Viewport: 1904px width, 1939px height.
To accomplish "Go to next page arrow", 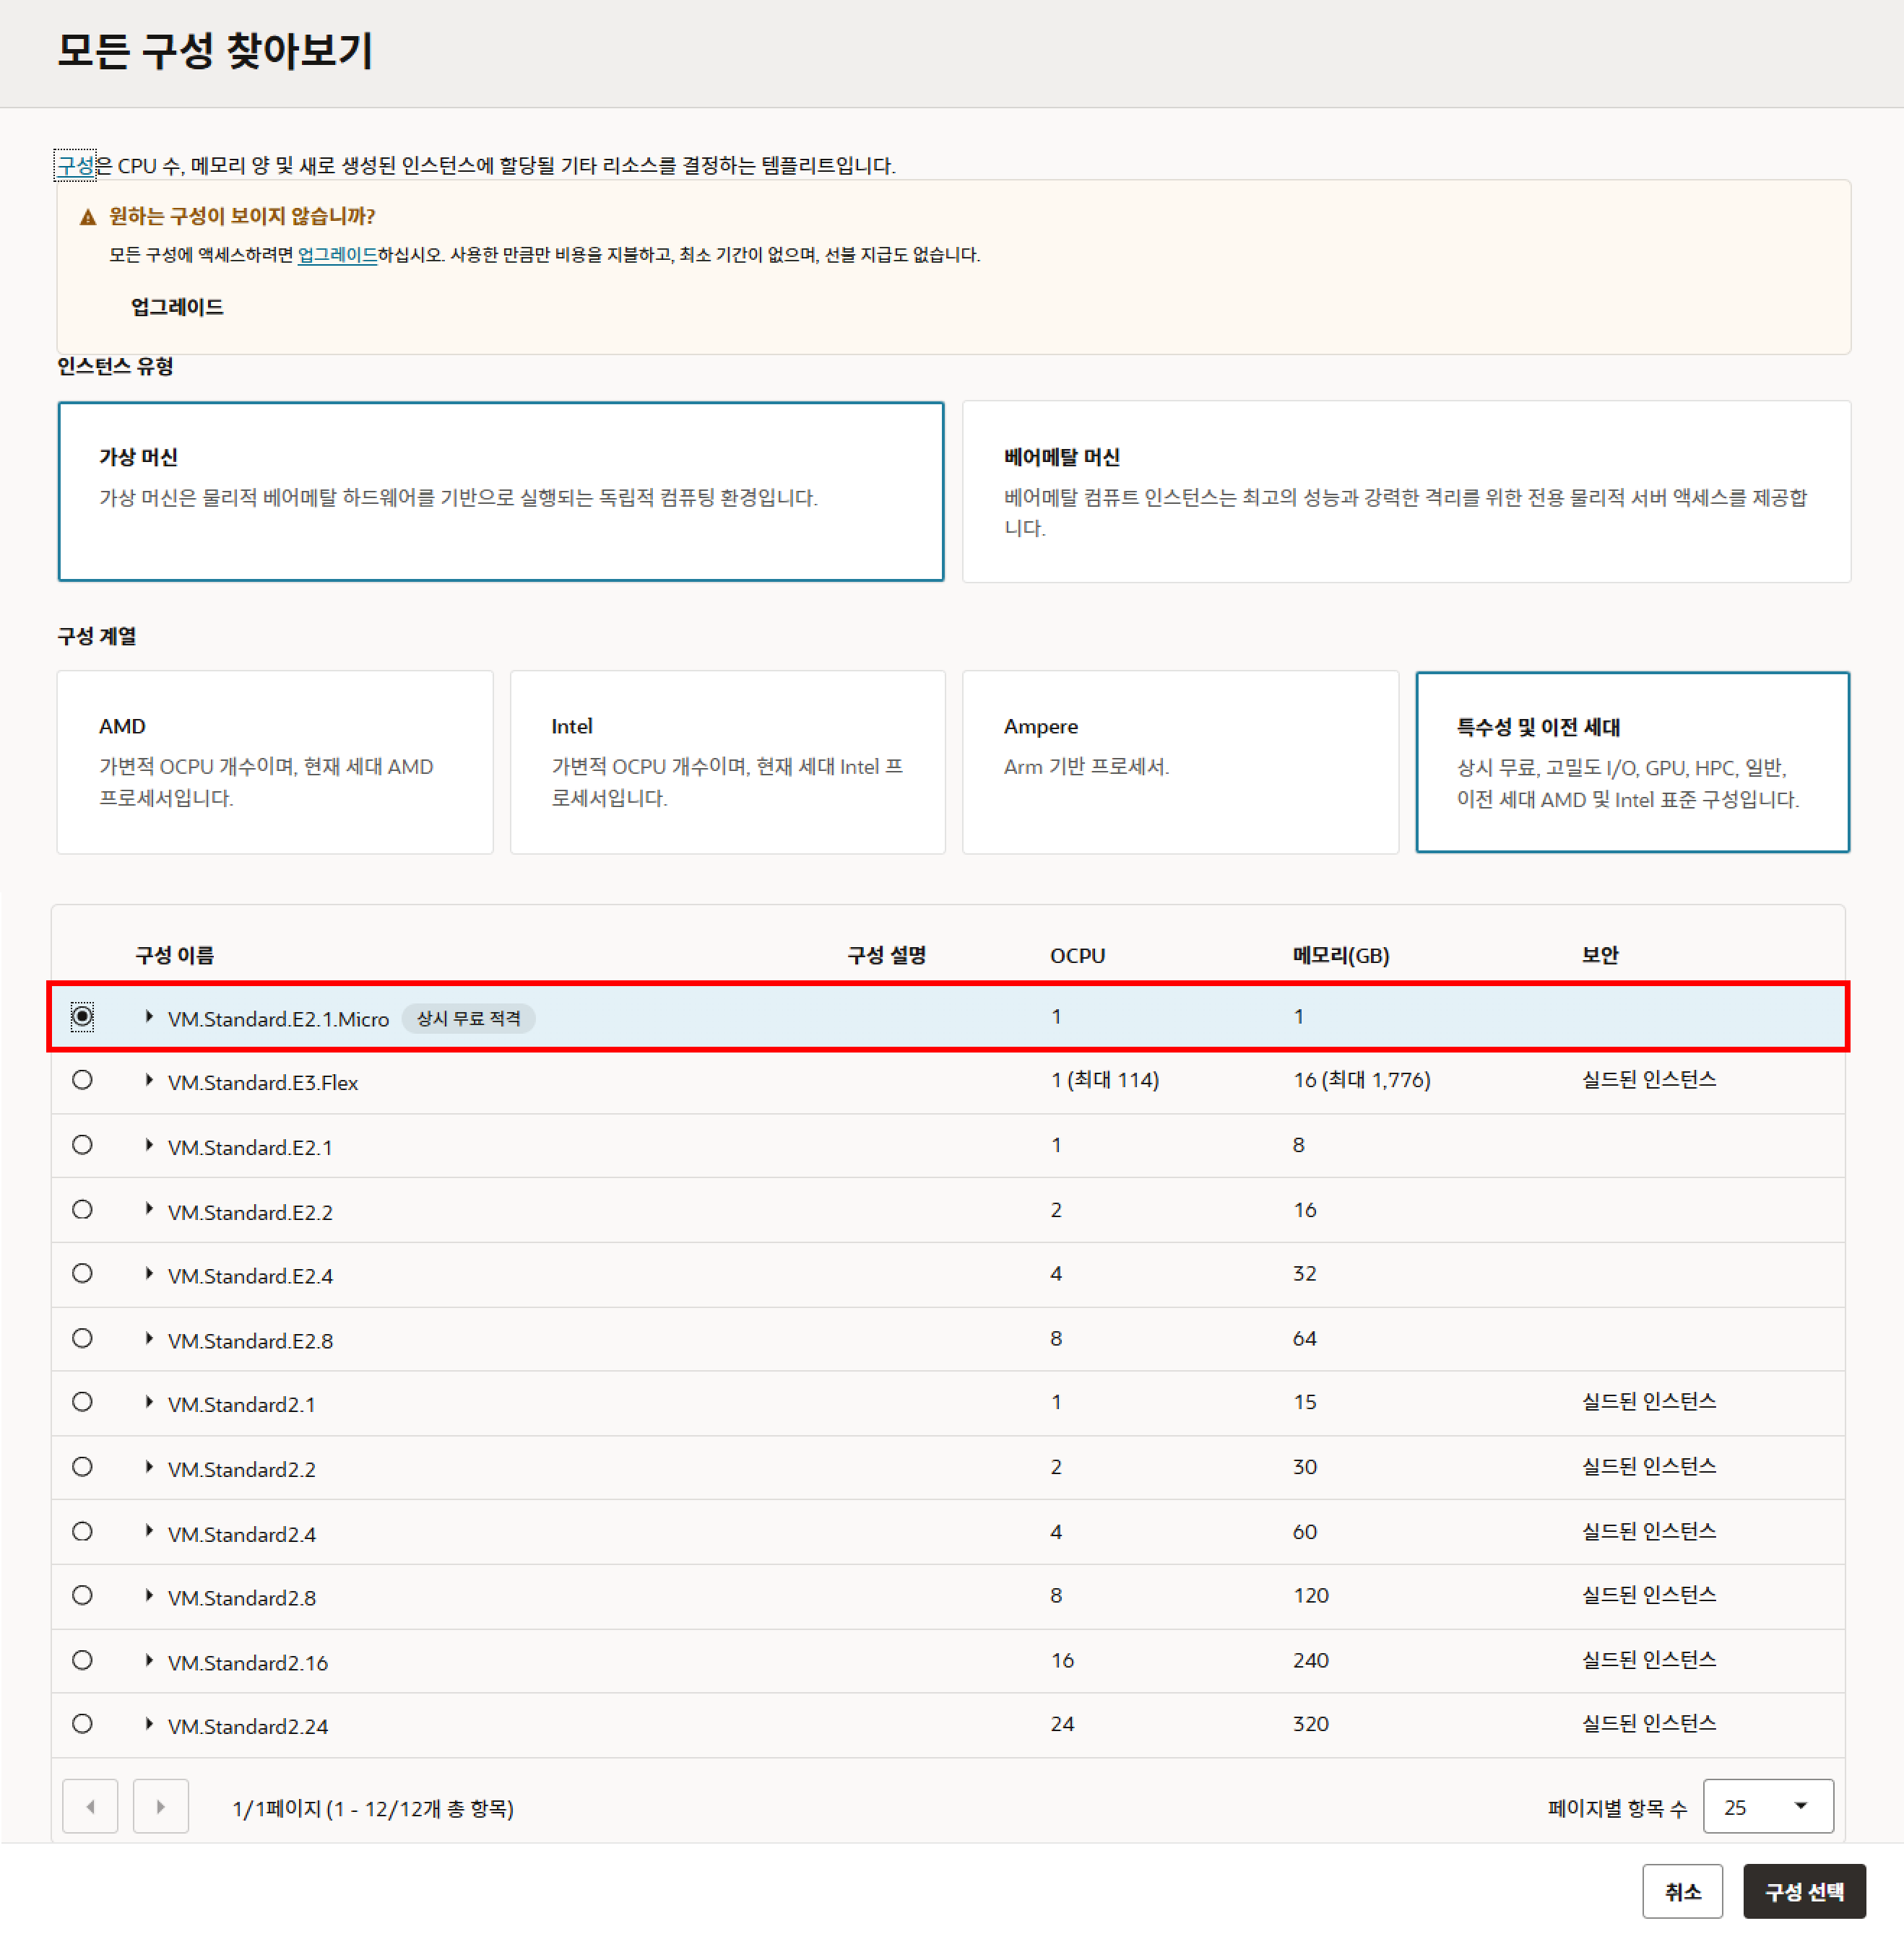I will tap(160, 1806).
